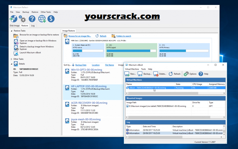Click the joyce-mesh image file icon
This screenshot has width=238, height=149.
tap(67, 121)
